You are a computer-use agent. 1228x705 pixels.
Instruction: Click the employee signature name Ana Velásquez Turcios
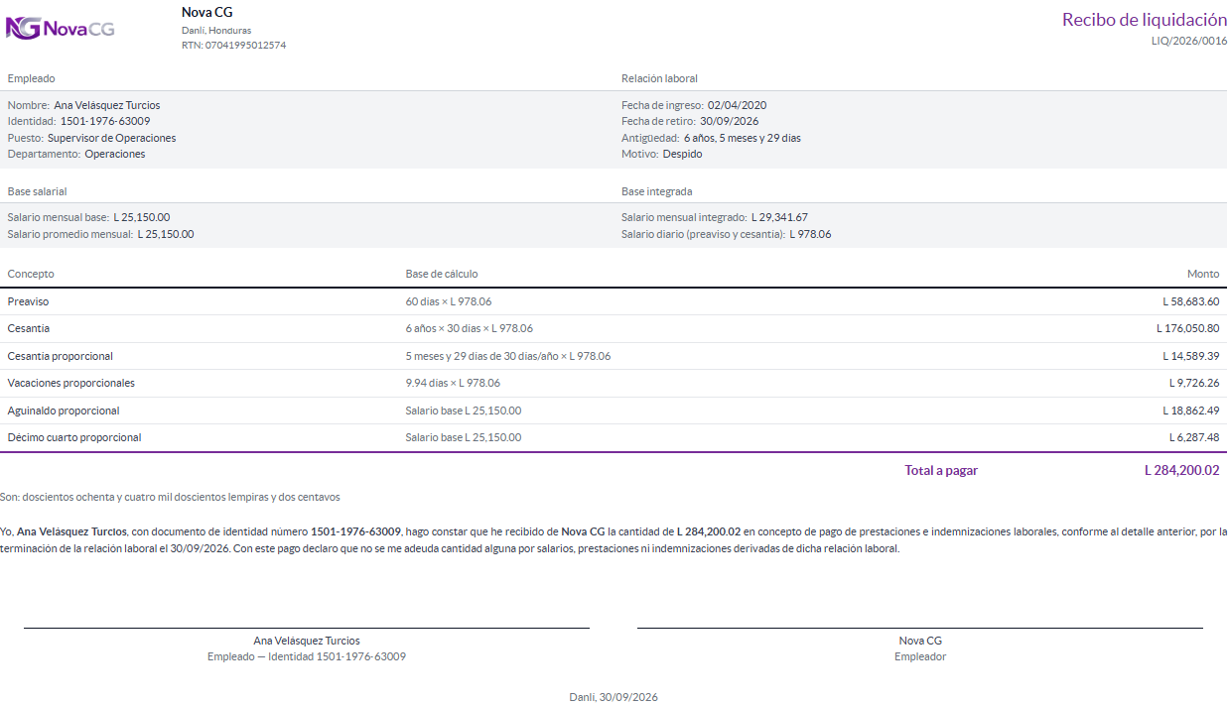[307, 641]
